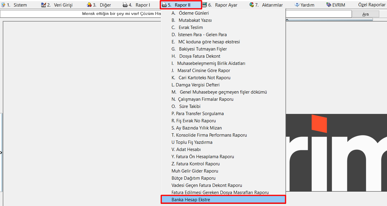Click the Sistem menu icon
This screenshot has width=387, height=206.
pos(3,5)
